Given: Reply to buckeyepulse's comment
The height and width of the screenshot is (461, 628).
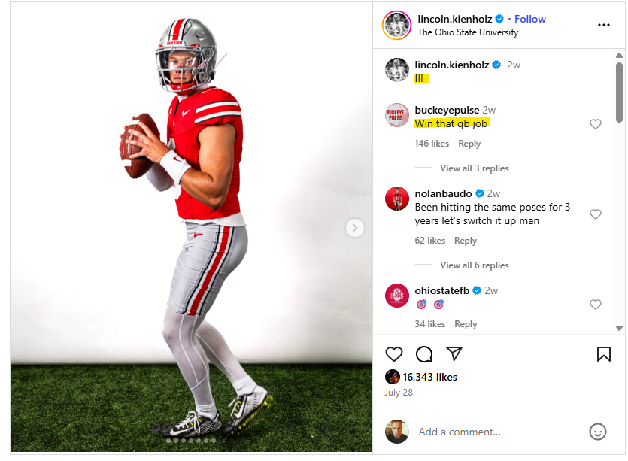Looking at the screenshot, I should [x=469, y=144].
